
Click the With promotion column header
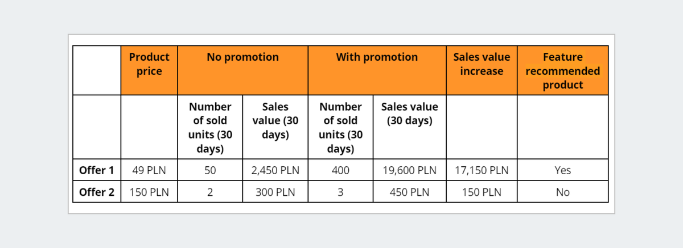377,70
